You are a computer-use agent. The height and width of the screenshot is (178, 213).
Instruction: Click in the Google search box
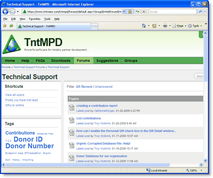point(173,12)
